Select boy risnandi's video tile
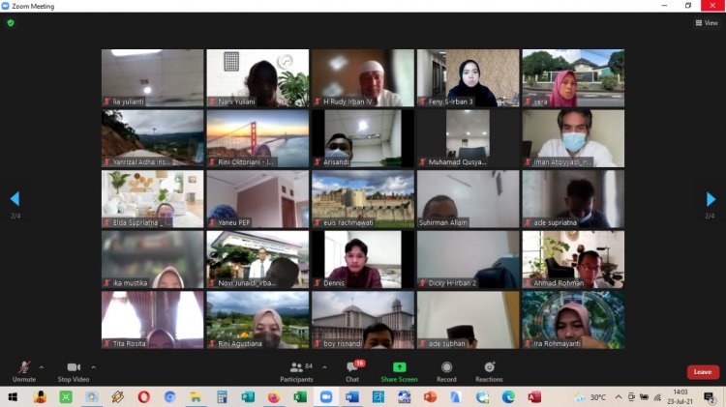The height and width of the screenshot is (407, 726). tap(363, 320)
